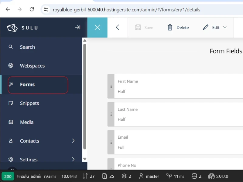
Task: Click the Snippets sidebar icon
Action: [11, 103]
